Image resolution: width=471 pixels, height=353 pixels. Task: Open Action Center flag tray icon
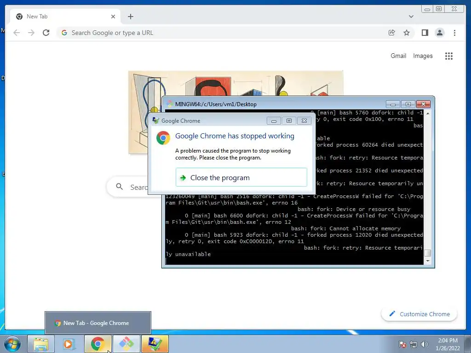tap(402, 344)
